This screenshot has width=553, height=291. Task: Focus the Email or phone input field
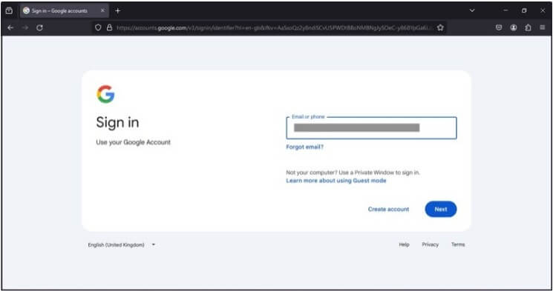371,128
